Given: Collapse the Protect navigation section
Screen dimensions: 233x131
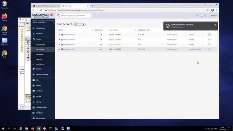Looking at the screenshot, I should (x=38, y=39).
